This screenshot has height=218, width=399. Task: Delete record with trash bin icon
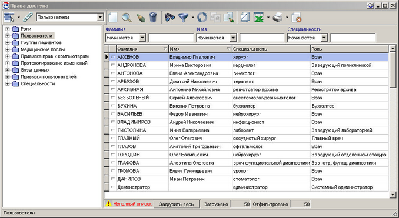153,17
